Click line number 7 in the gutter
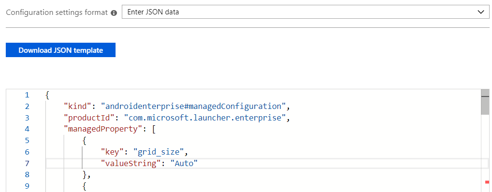 pos(27,163)
